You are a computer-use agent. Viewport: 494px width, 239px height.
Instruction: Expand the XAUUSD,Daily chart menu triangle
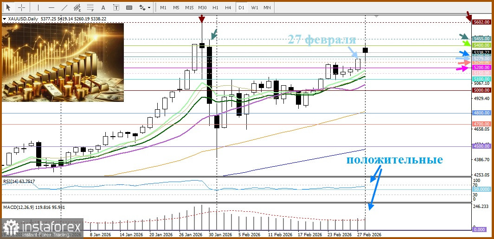point(5,19)
